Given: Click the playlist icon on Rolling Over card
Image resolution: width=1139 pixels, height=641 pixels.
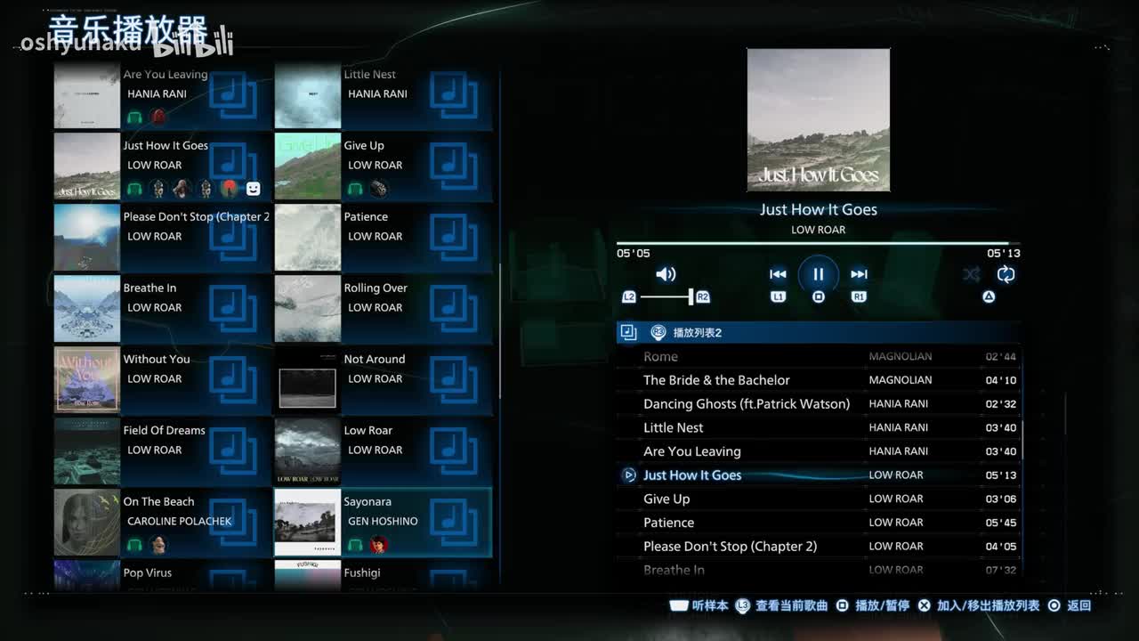Looking at the screenshot, I should coord(454,308).
